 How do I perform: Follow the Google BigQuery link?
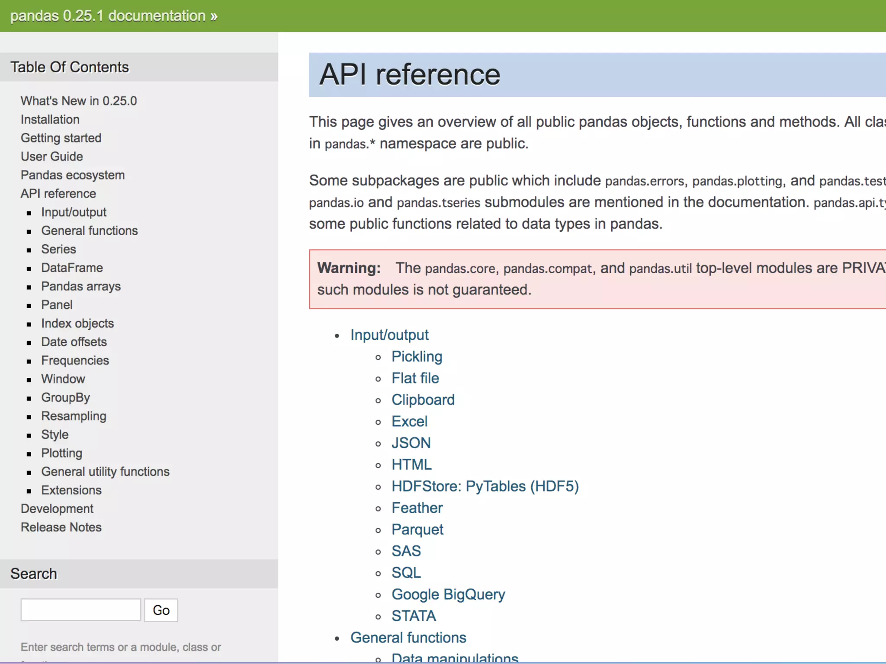(x=448, y=594)
